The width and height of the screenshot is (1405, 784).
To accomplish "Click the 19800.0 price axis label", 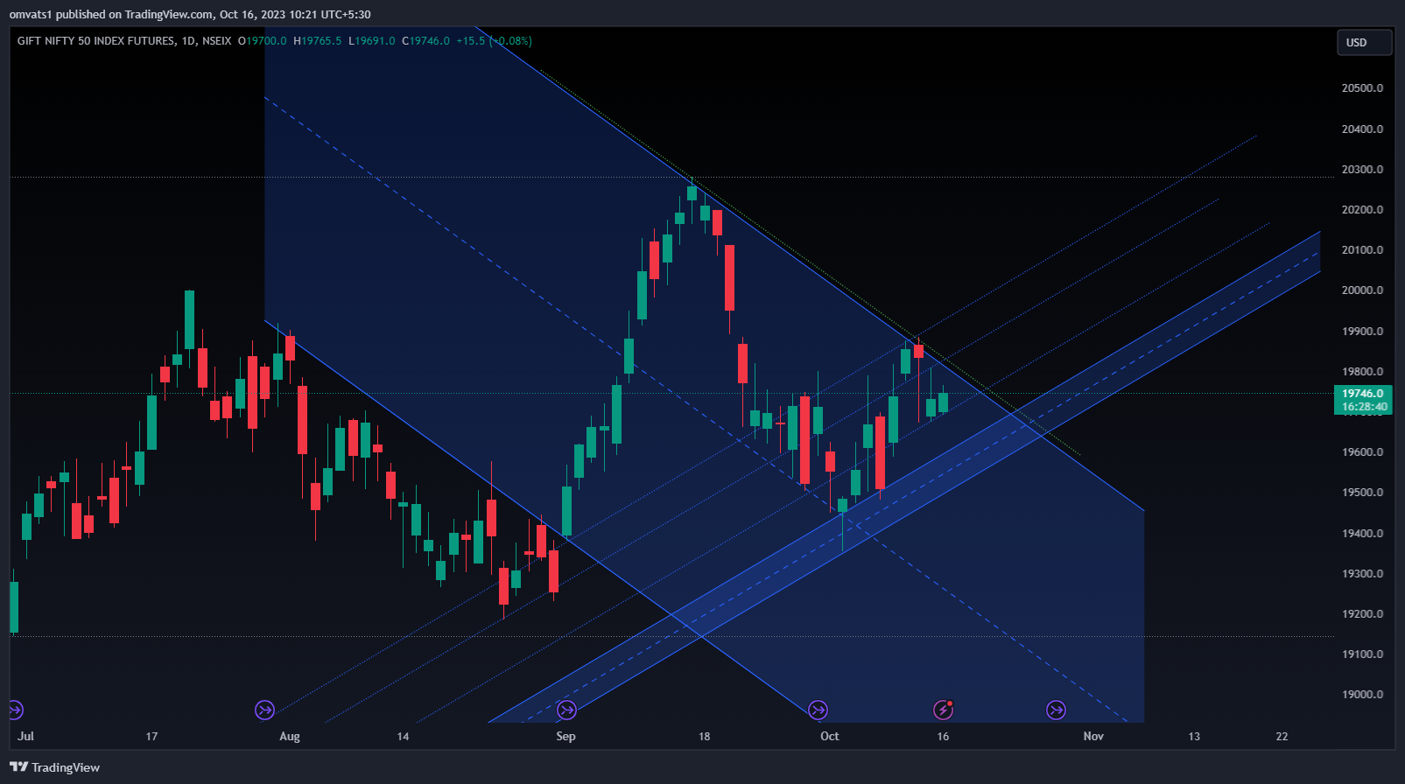I will 1362,372.
